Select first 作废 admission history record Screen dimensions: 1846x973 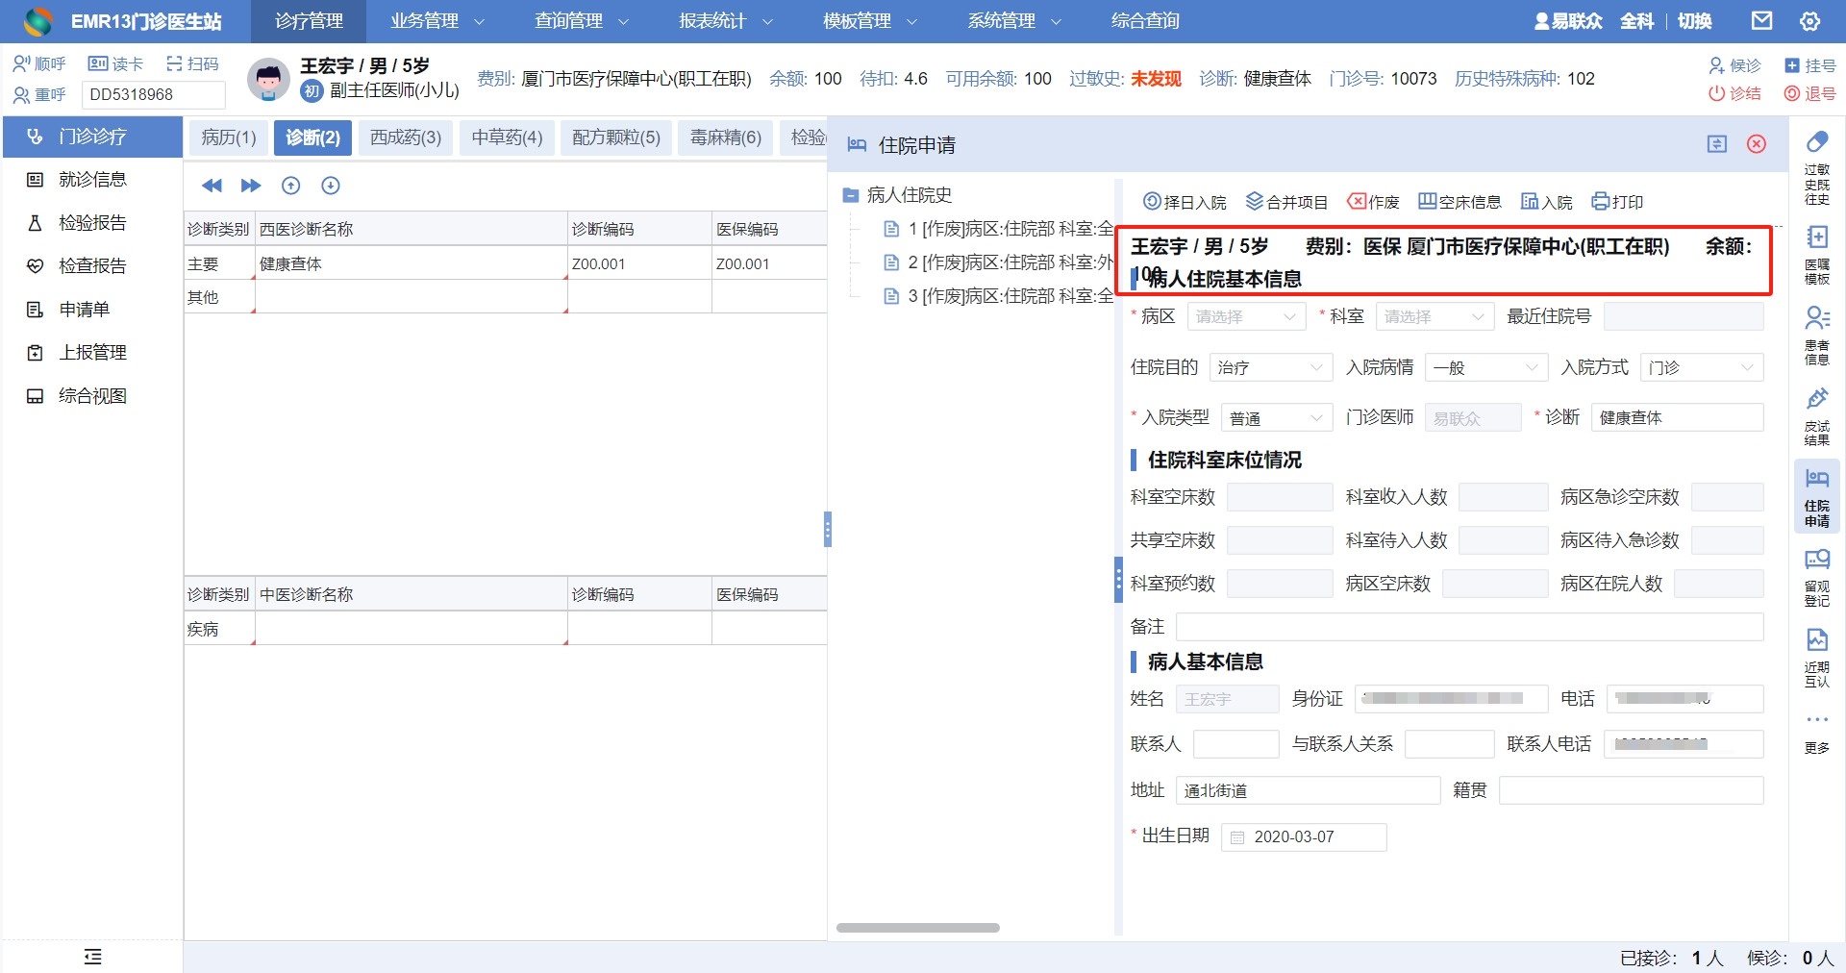point(998,229)
